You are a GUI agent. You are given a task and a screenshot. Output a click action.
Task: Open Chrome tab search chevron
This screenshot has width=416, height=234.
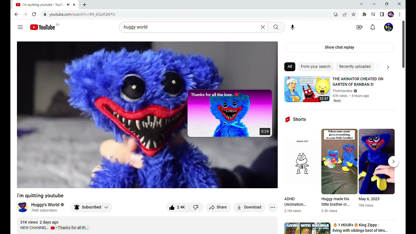361,4
